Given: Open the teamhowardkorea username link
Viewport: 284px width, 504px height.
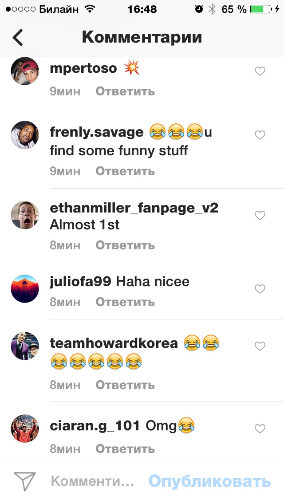Looking at the screenshot, I should 114,343.
